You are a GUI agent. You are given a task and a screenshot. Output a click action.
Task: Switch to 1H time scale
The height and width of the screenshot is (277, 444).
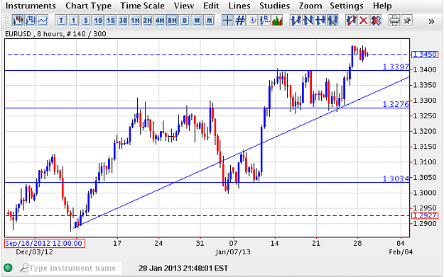(x=135, y=21)
